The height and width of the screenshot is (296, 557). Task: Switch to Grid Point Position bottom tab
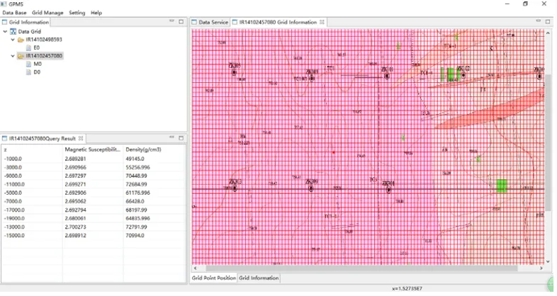coord(214,278)
